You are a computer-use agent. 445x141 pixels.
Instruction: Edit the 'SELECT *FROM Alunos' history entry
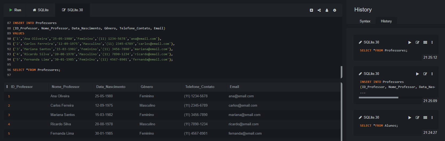418,118
